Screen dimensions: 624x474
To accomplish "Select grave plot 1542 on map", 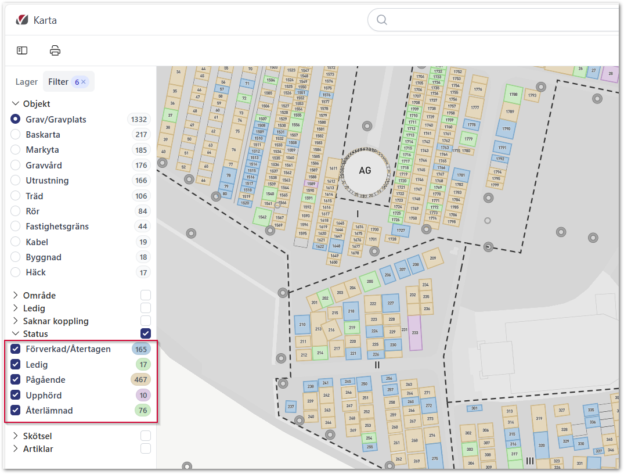I will pyautogui.click(x=262, y=217).
